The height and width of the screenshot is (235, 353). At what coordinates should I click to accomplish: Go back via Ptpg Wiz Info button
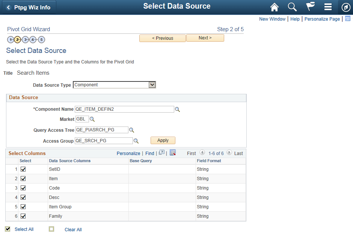[x=29, y=7]
